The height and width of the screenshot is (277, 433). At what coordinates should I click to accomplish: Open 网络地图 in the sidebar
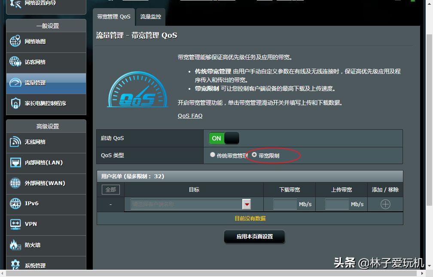(x=46, y=42)
